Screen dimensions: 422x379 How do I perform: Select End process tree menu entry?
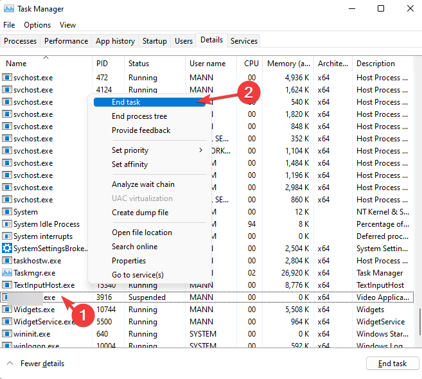(x=139, y=116)
